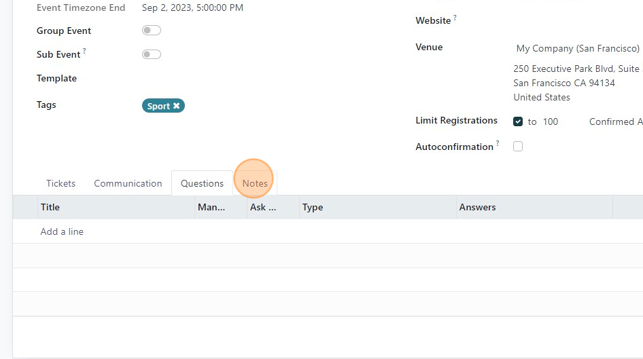Open Autoconfirmation help question mark
643x359 pixels.
tap(498, 143)
